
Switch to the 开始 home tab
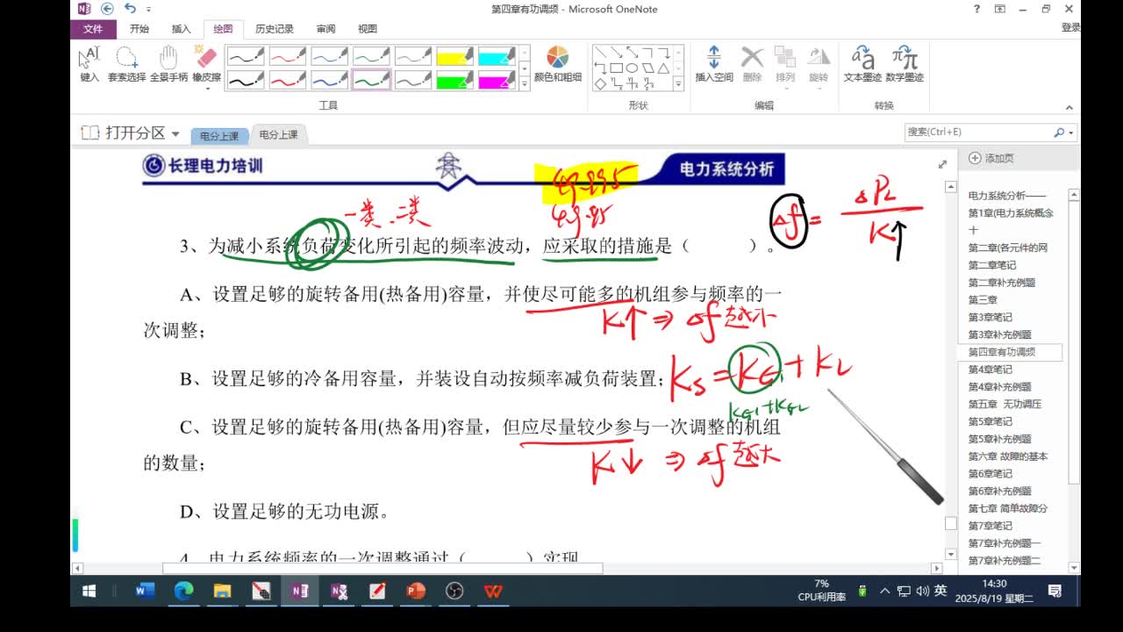139,29
